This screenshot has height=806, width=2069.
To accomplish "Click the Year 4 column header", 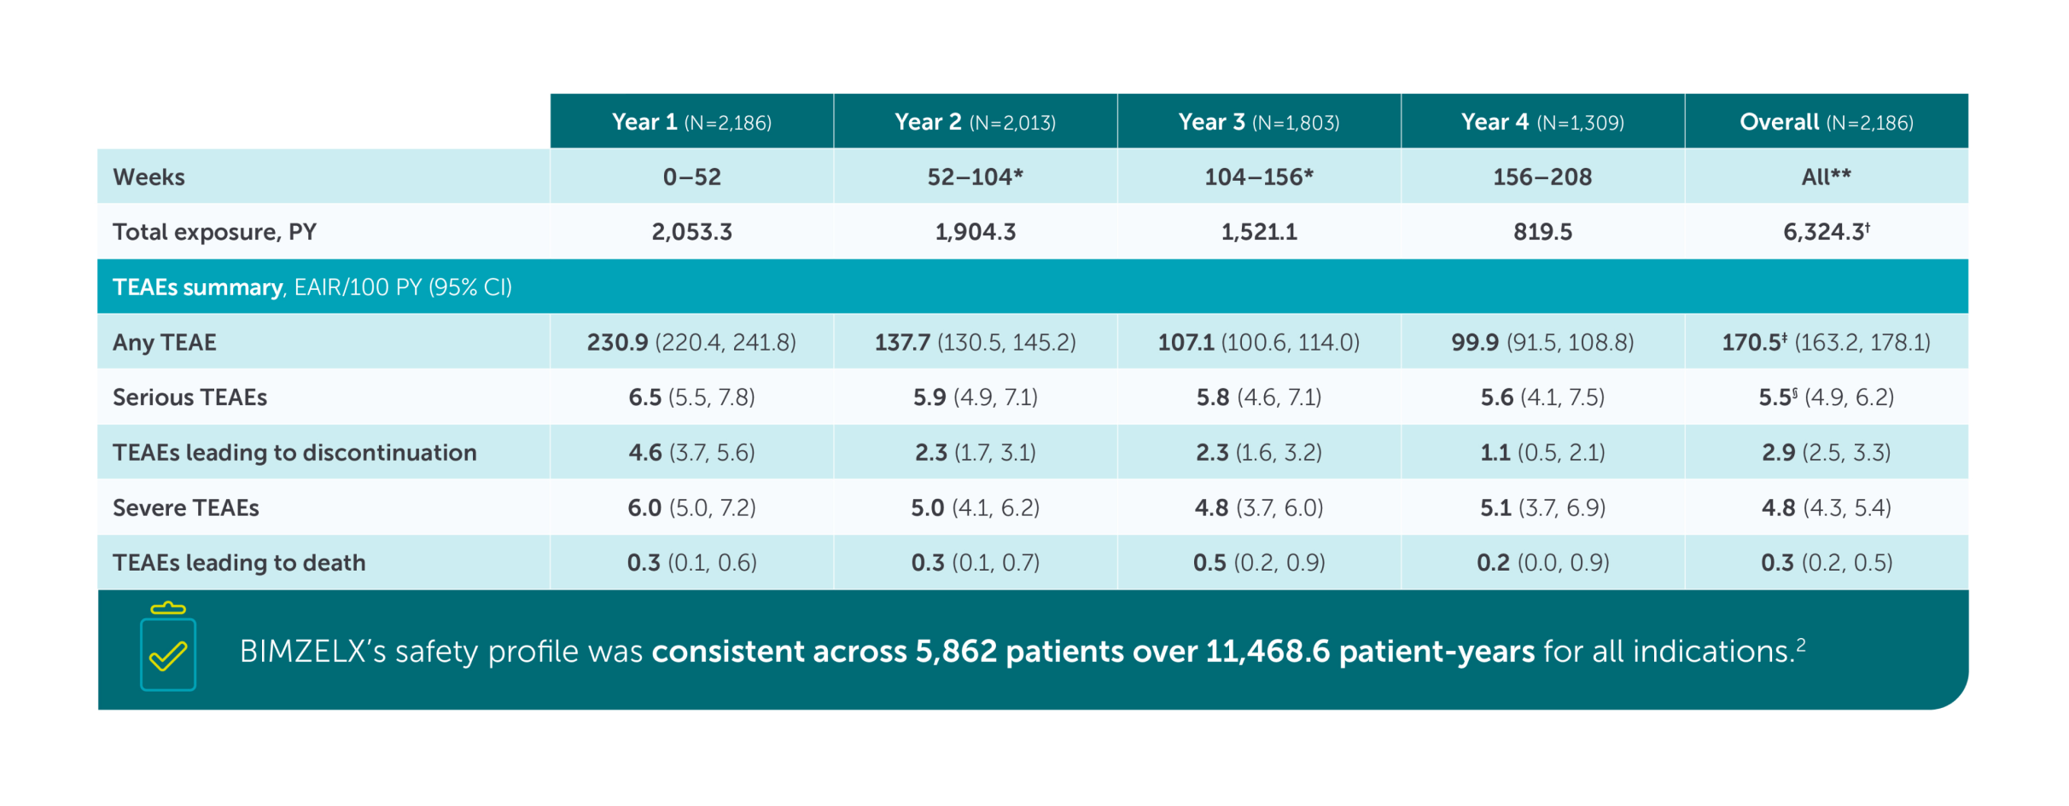I will [1542, 122].
